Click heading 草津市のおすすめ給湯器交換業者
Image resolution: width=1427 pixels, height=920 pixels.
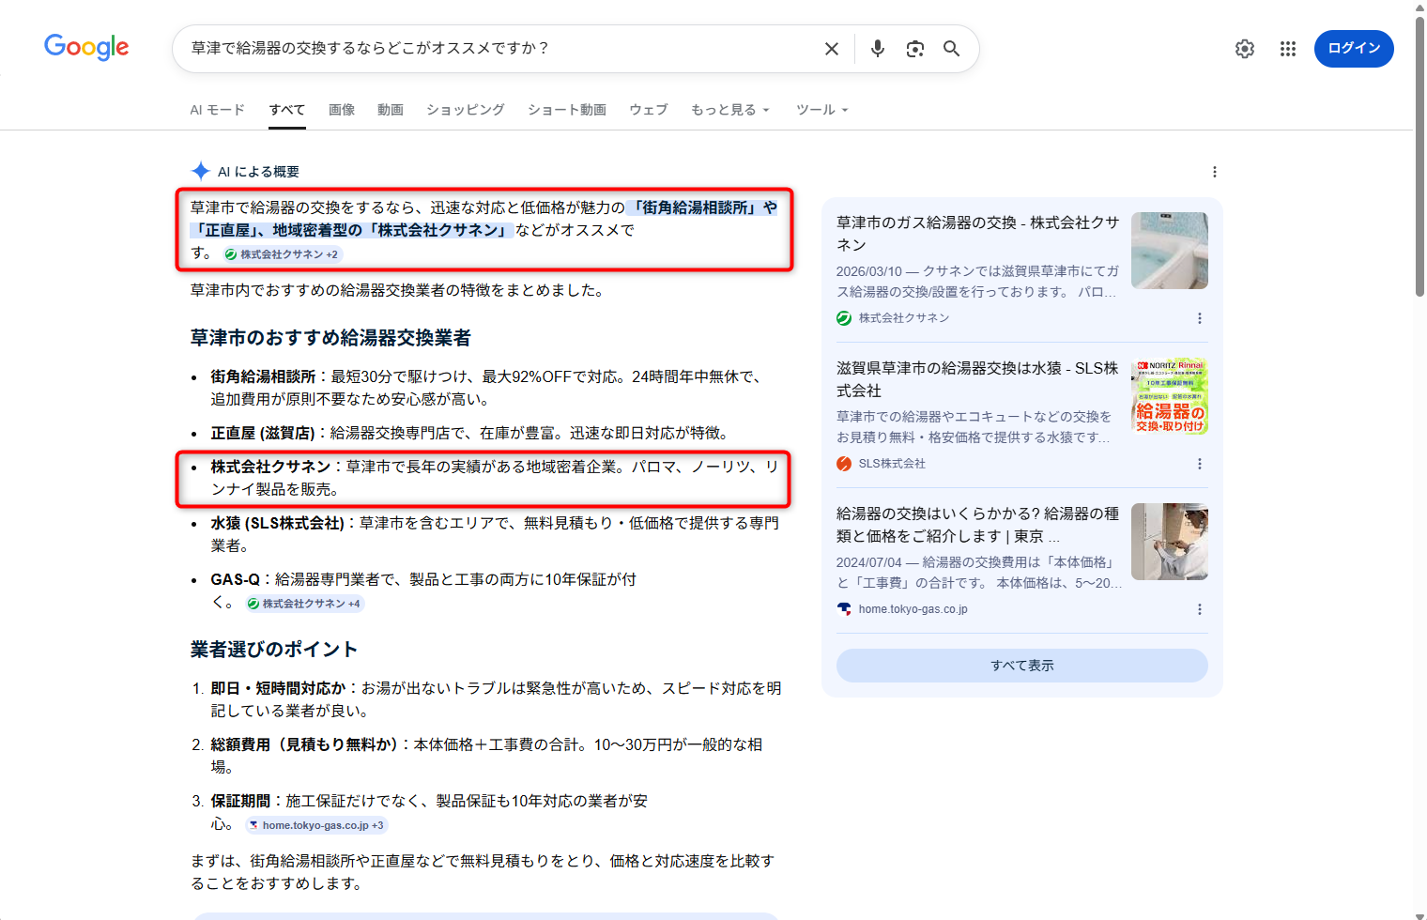point(330,338)
